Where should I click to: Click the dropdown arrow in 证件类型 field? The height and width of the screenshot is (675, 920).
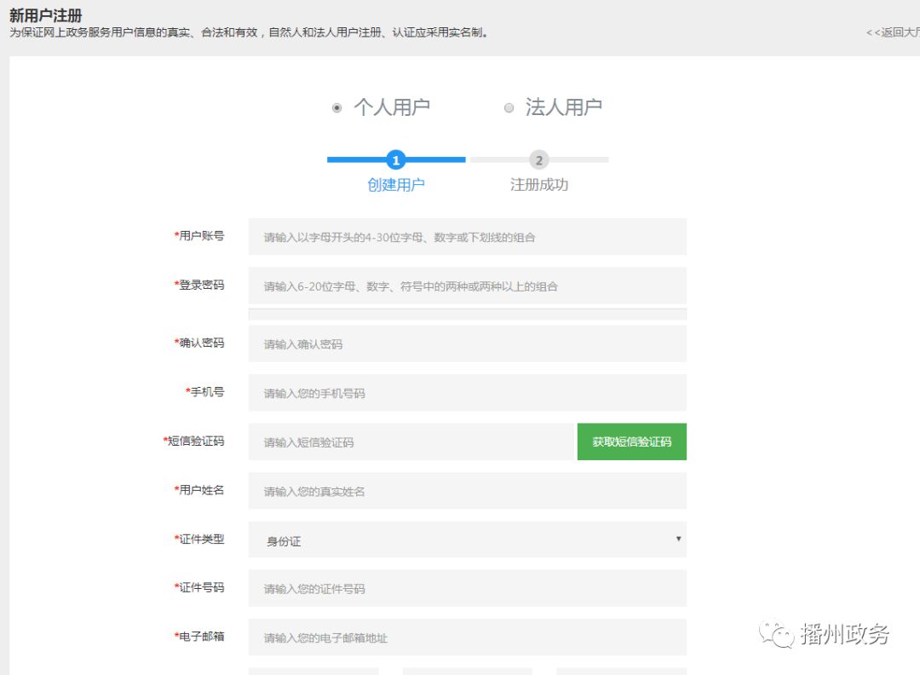[x=678, y=539]
